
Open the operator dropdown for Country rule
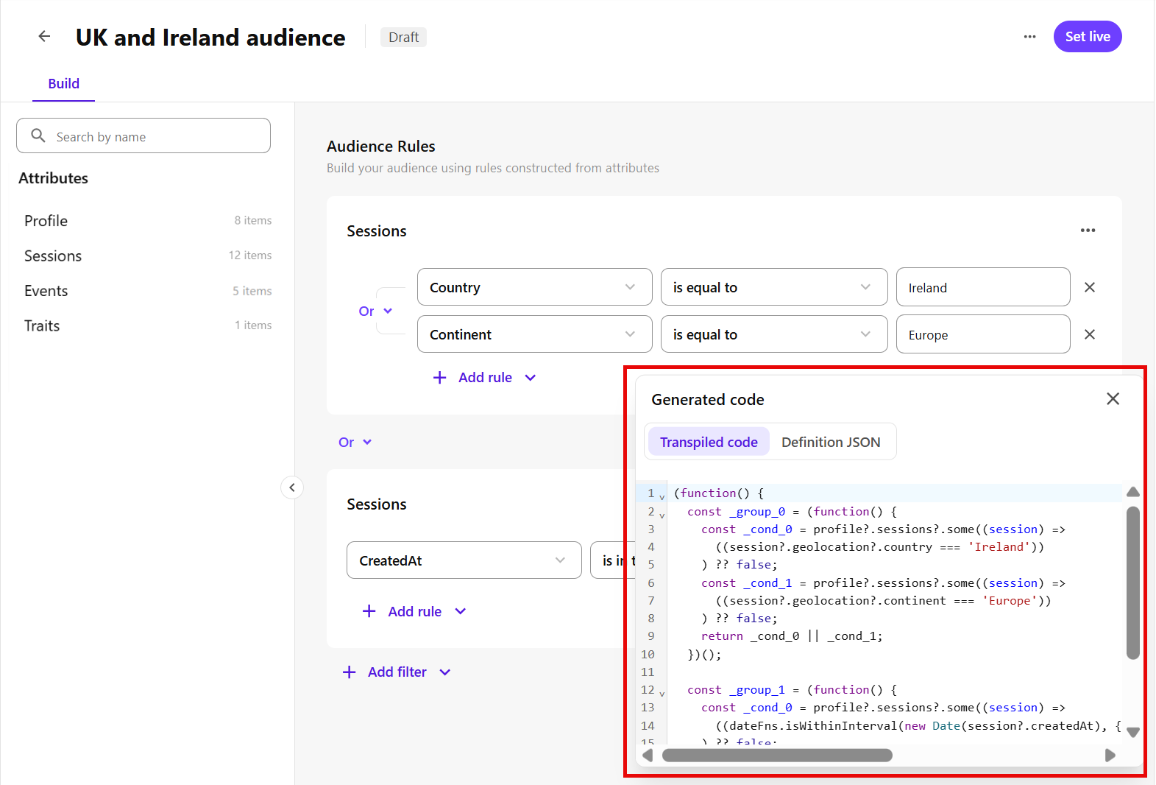point(774,287)
